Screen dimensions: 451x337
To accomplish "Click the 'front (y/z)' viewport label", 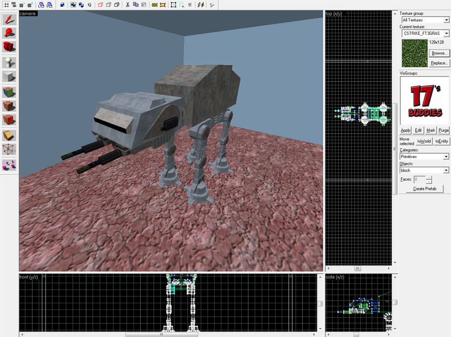I will (28, 277).
